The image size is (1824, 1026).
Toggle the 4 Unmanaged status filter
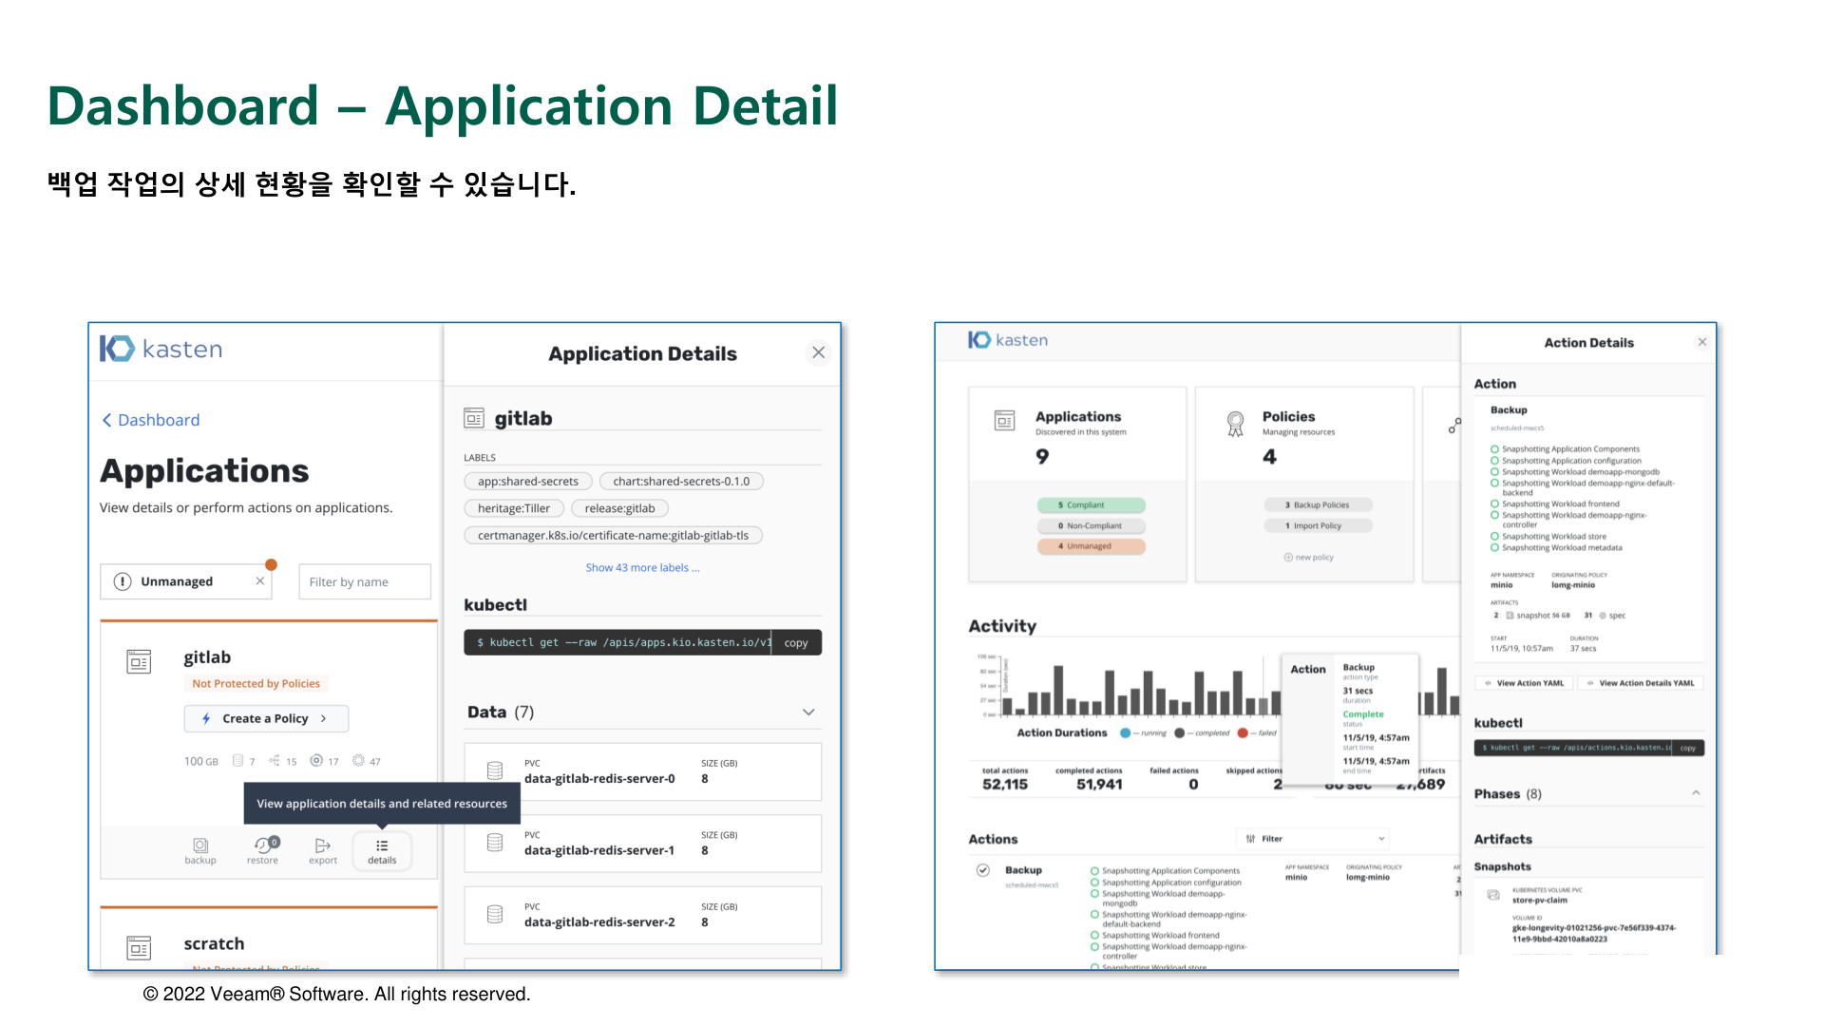[1091, 546]
